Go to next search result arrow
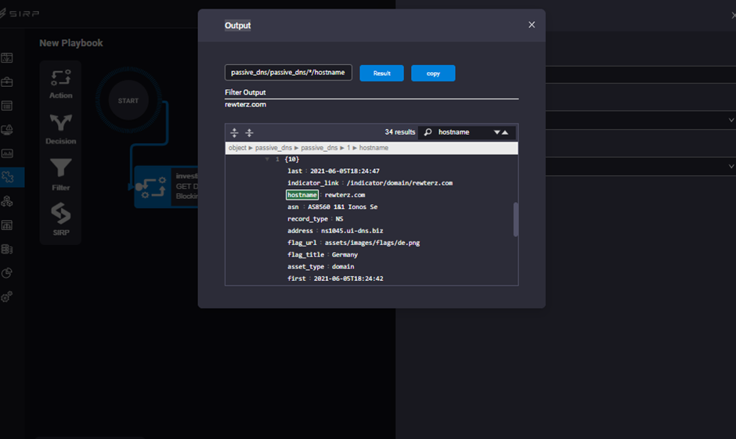Viewport: 736px width, 439px height. tap(496, 132)
